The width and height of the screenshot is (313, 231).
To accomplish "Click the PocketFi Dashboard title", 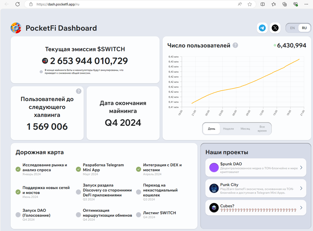I will pos(61,28).
